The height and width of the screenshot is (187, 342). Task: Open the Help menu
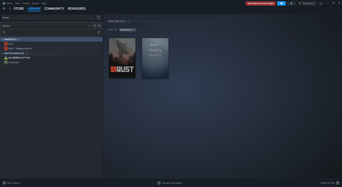tap(44, 3)
